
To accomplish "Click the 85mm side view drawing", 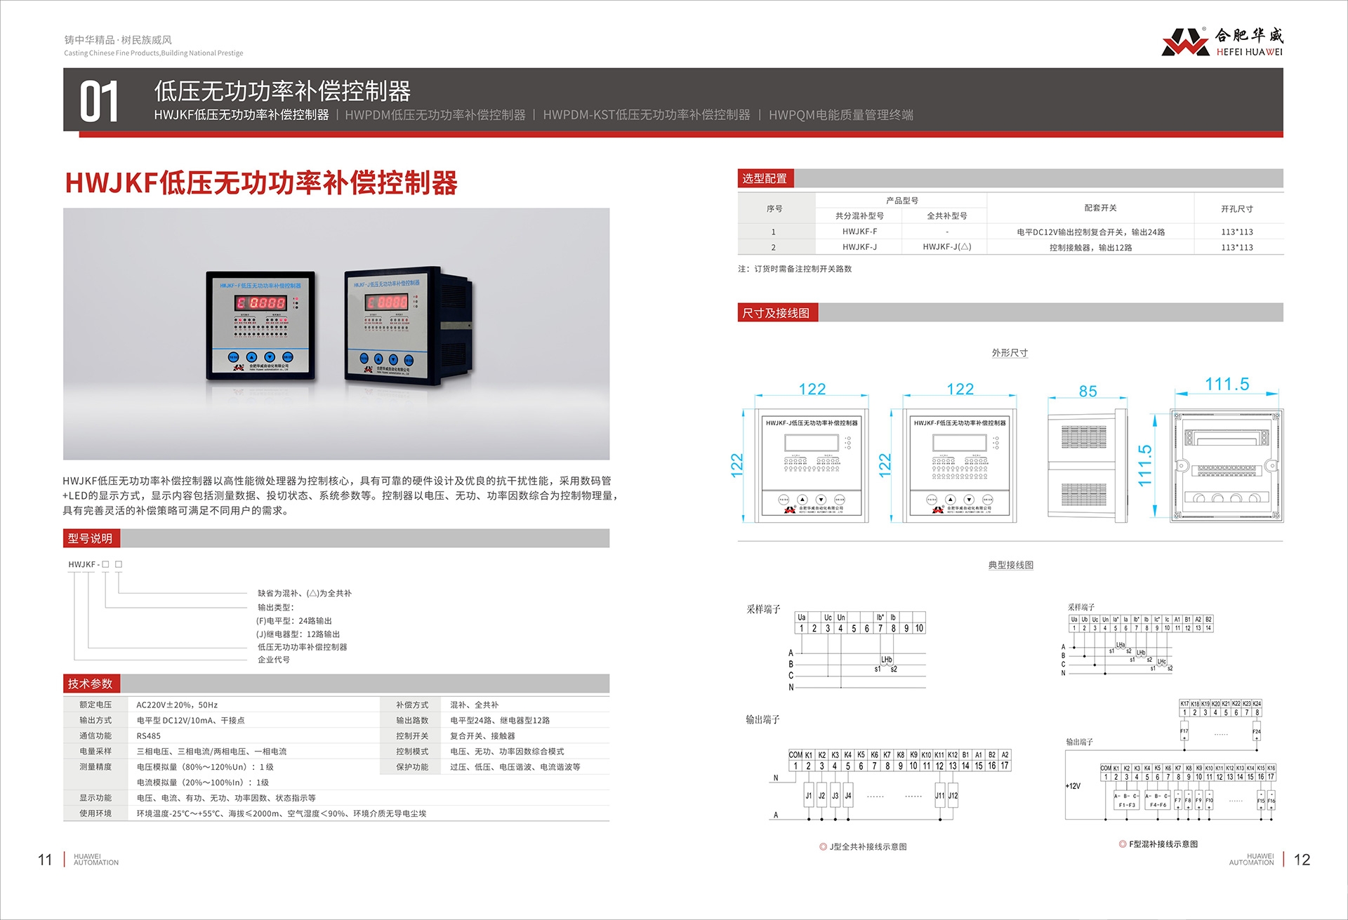I will pyautogui.click(x=1087, y=466).
